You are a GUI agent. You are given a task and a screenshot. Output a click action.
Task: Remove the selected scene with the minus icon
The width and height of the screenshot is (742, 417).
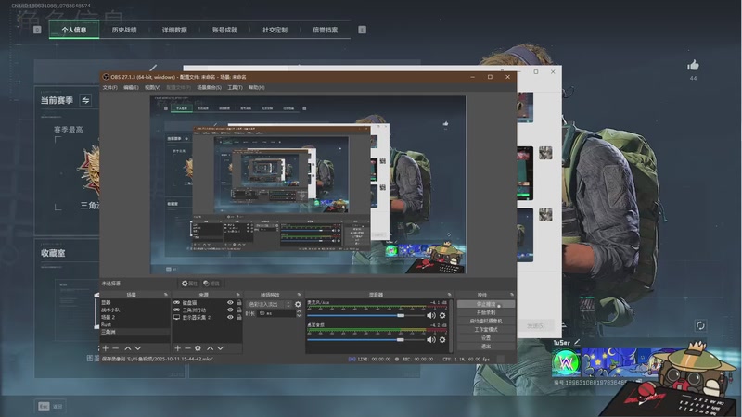[115, 348]
